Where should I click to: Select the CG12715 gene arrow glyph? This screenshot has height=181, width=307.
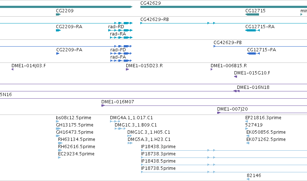click(x=252, y=14)
